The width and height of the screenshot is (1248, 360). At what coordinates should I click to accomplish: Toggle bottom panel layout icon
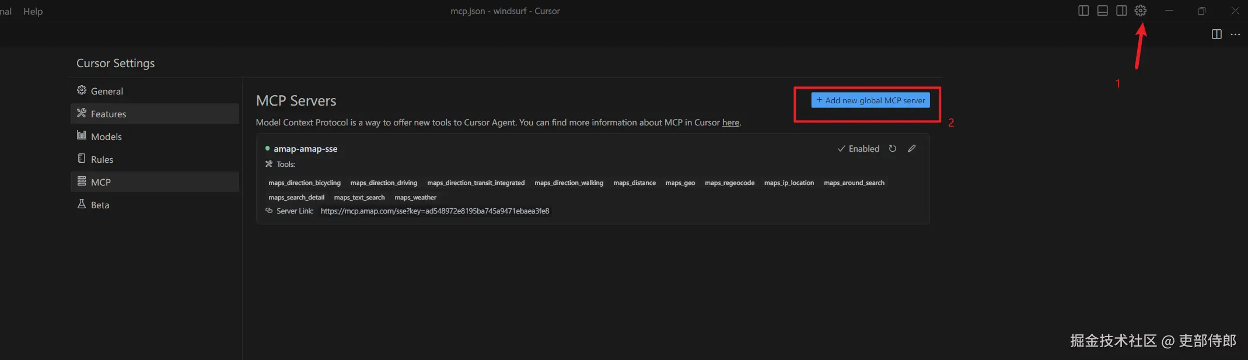(x=1103, y=11)
